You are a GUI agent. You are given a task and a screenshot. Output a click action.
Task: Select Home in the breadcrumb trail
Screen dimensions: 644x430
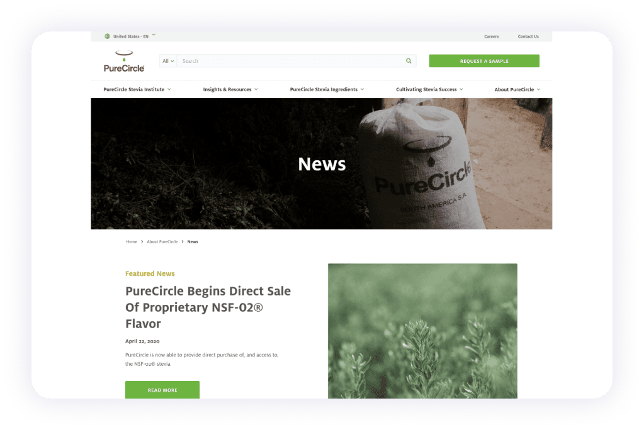click(x=132, y=241)
